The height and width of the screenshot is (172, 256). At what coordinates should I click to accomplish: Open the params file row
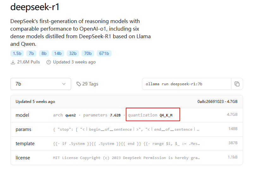point(23,129)
